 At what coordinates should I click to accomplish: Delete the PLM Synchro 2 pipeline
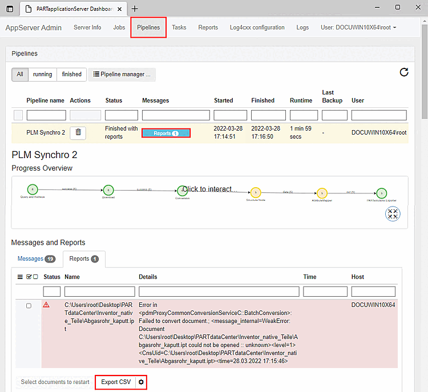[79, 132]
